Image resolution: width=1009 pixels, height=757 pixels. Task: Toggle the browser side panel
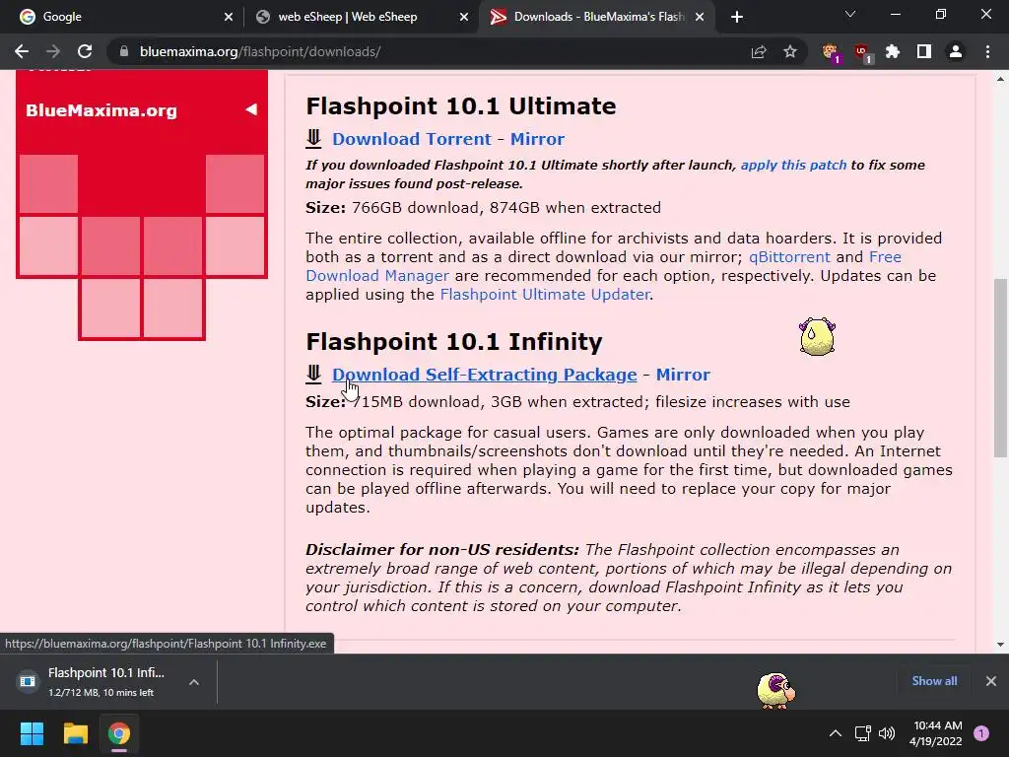click(924, 51)
